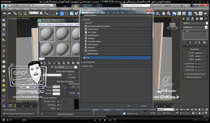Select the Select and Rotate tool
The height and width of the screenshot is (123, 210).
point(67,14)
